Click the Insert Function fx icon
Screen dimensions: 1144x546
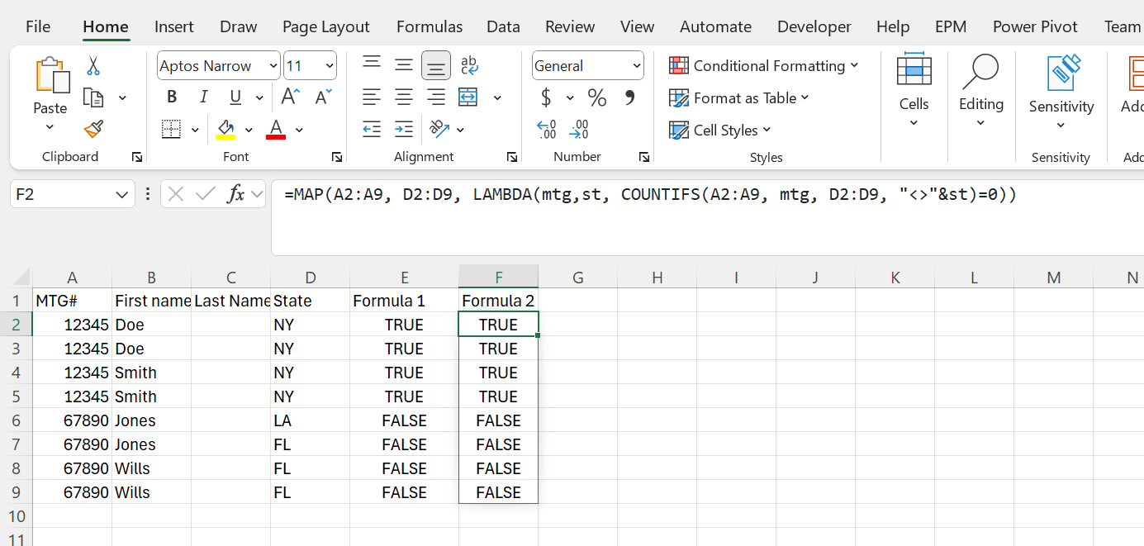tap(236, 194)
